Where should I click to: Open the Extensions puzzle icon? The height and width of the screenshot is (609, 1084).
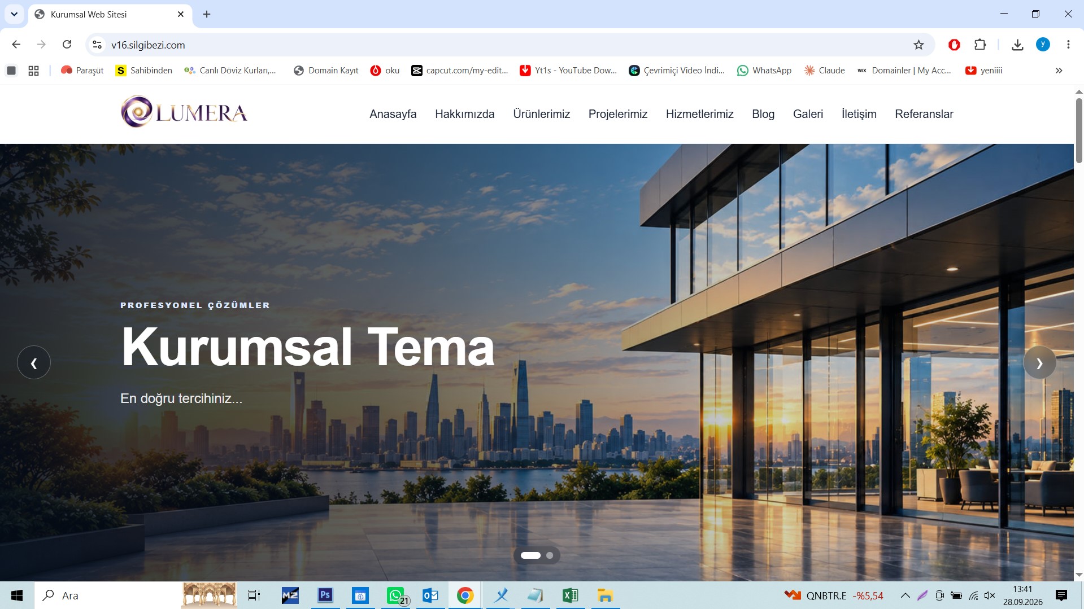pyautogui.click(x=980, y=45)
